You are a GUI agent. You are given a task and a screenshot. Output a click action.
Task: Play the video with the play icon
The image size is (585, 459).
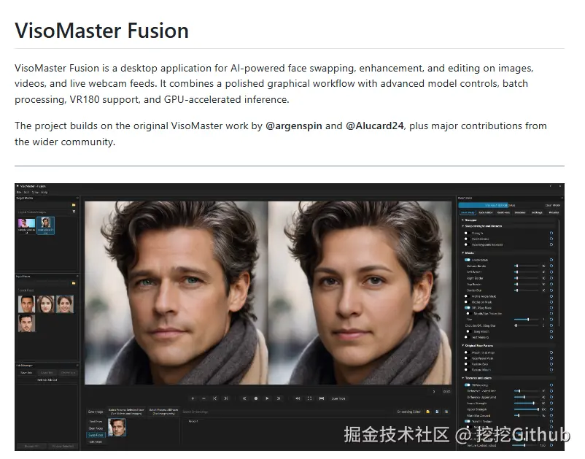click(x=267, y=398)
